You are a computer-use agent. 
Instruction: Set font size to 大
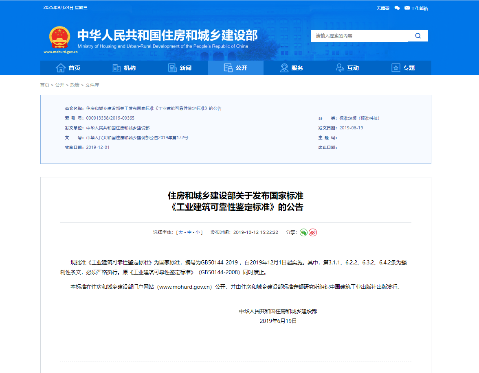coord(180,232)
